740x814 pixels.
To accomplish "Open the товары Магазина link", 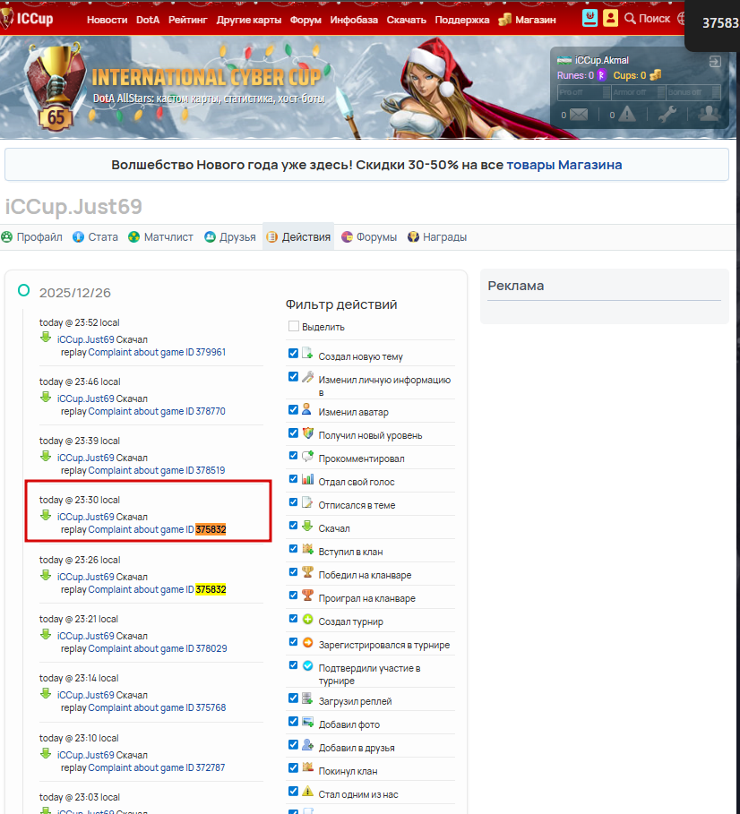I will pyautogui.click(x=564, y=165).
